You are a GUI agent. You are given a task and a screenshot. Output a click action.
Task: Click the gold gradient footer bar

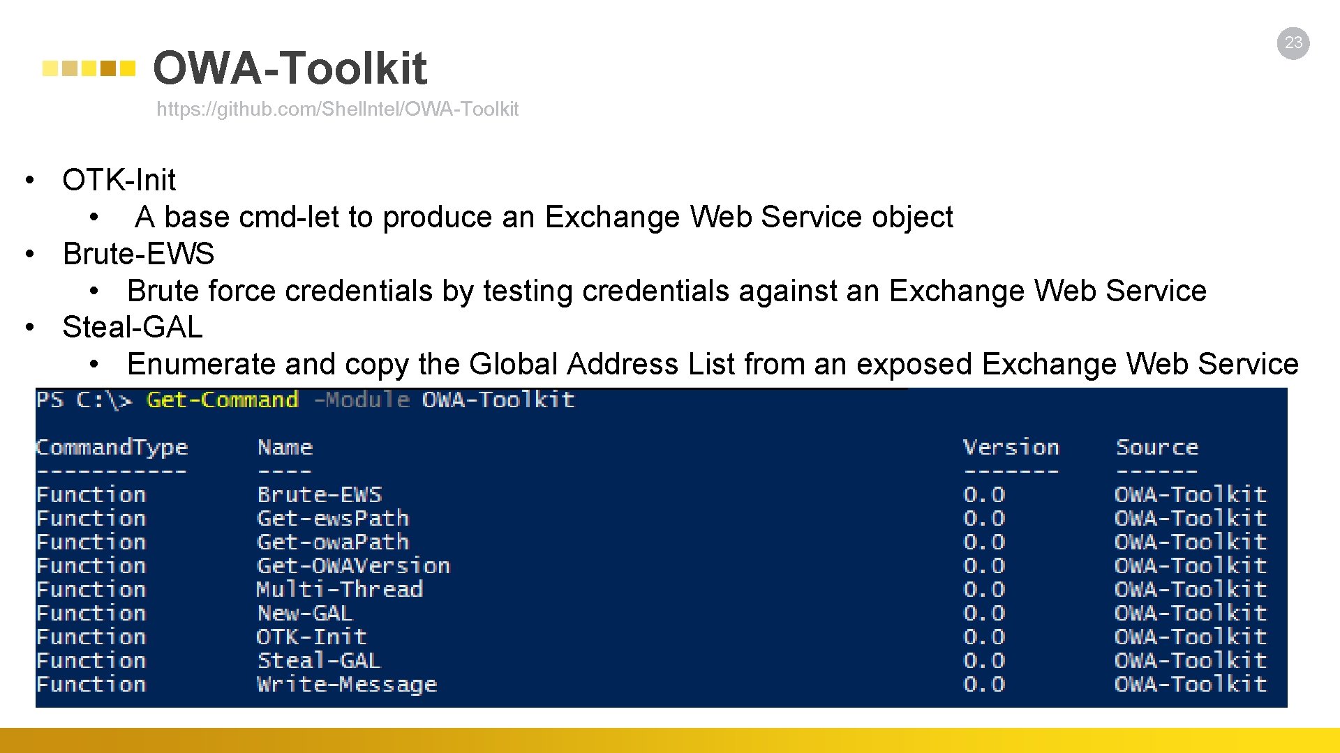click(670, 740)
